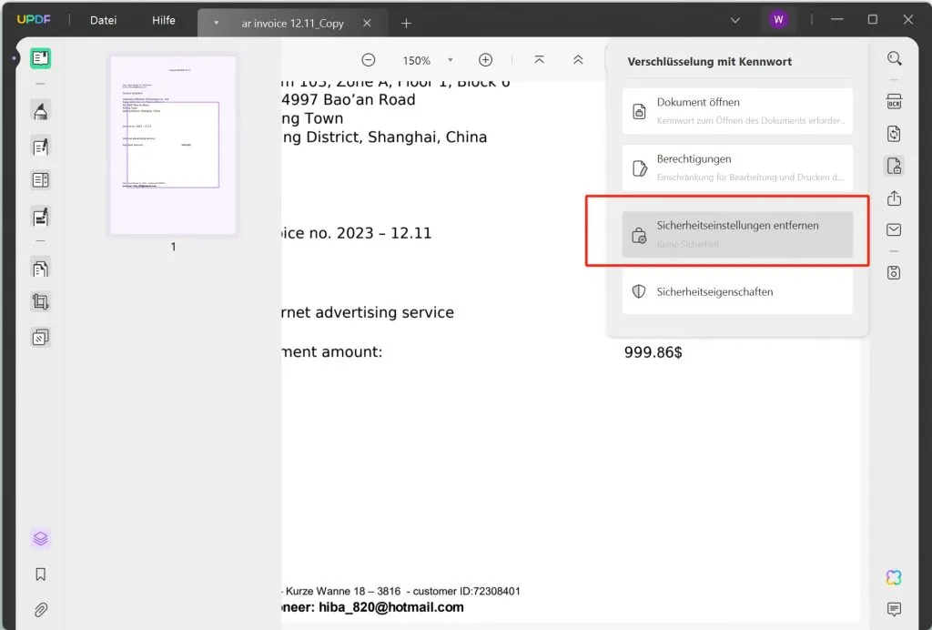Run OCR text recognition
The image size is (932, 630).
pyautogui.click(x=894, y=102)
